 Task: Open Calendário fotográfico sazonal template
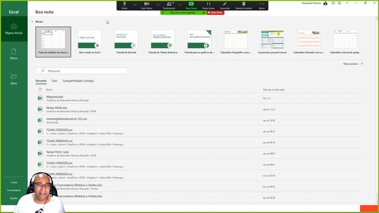pos(236,42)
